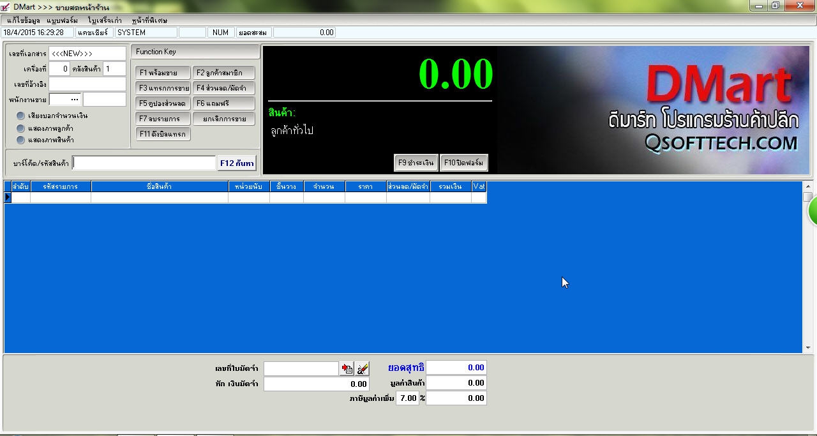Click the เลขที่อ้างอิง reference field
817x436 pixels.
click(x=87, y=84)
